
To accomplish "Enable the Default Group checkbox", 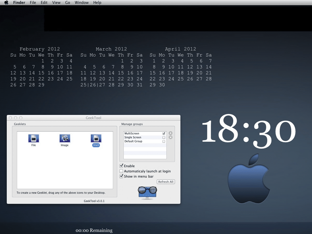I will (164, 141).
